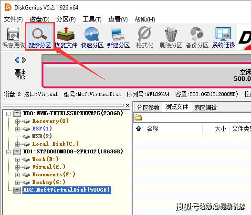Click New Partition (新建分区) icon

click(x=118, y=38)
